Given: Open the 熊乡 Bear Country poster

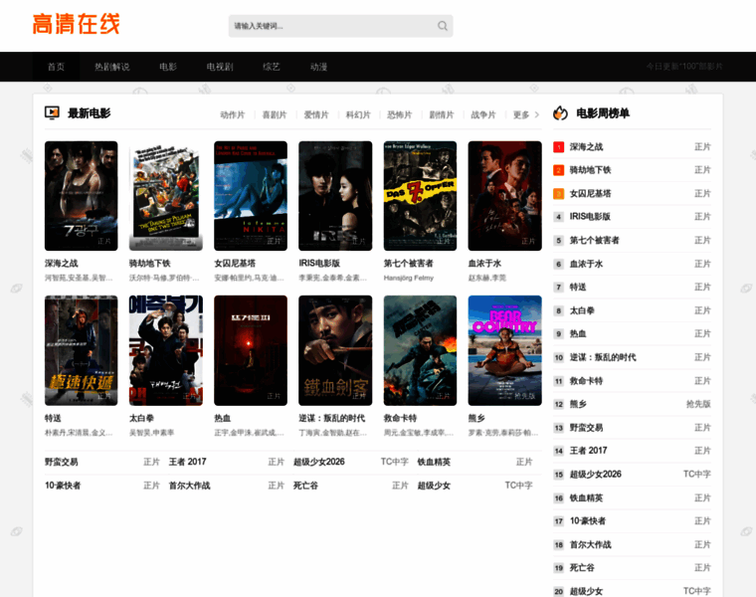Looking at the screenshot, I should click(x=504, y=350).
